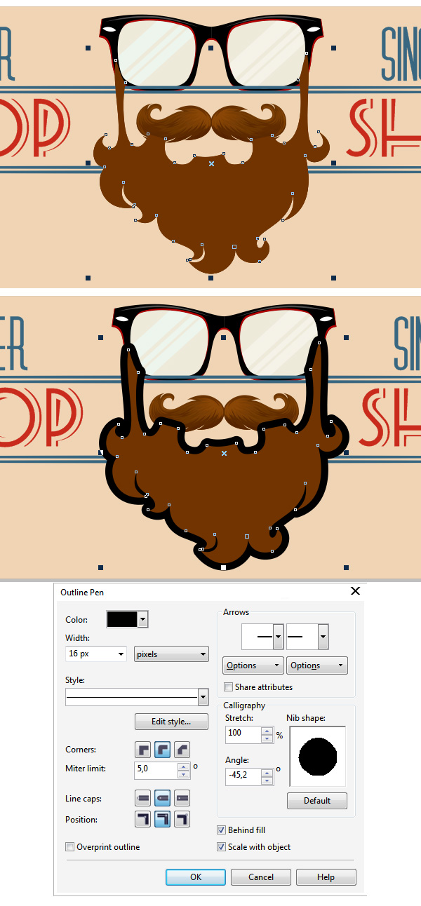The height and width of the screenshot is (906, 421).
Task: Decrease the calligraphy Angle value
Action: 267,780
